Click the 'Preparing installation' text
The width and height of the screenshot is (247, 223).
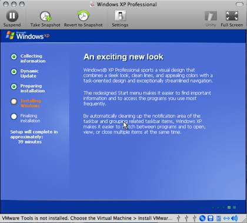32,88
